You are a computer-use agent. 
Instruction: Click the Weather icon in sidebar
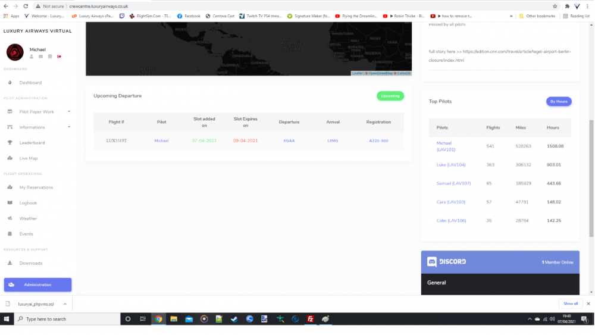(x=10, y=218)
